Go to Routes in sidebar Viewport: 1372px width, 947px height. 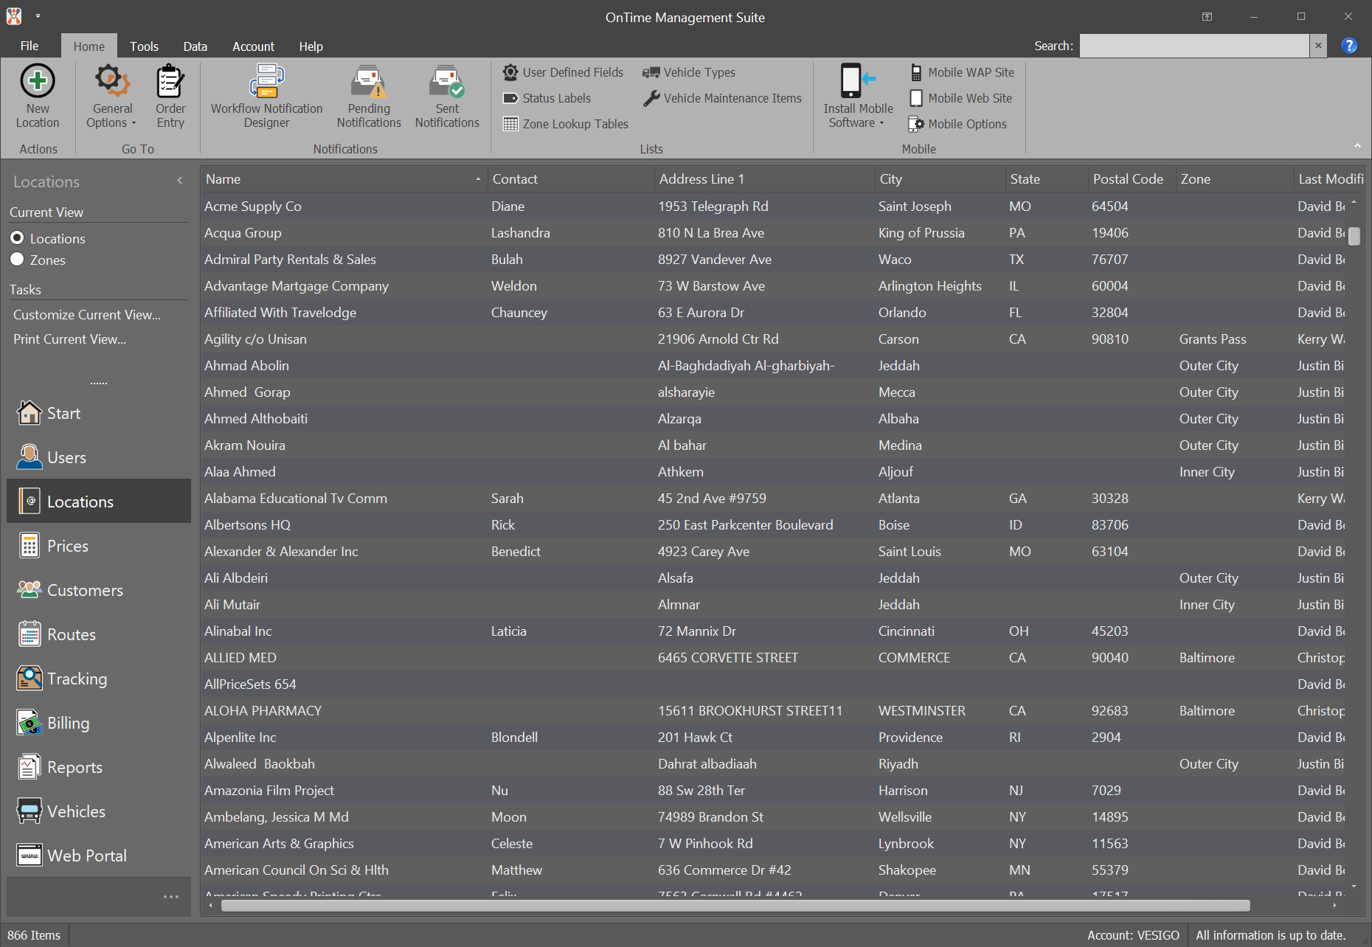pos(99,634)
